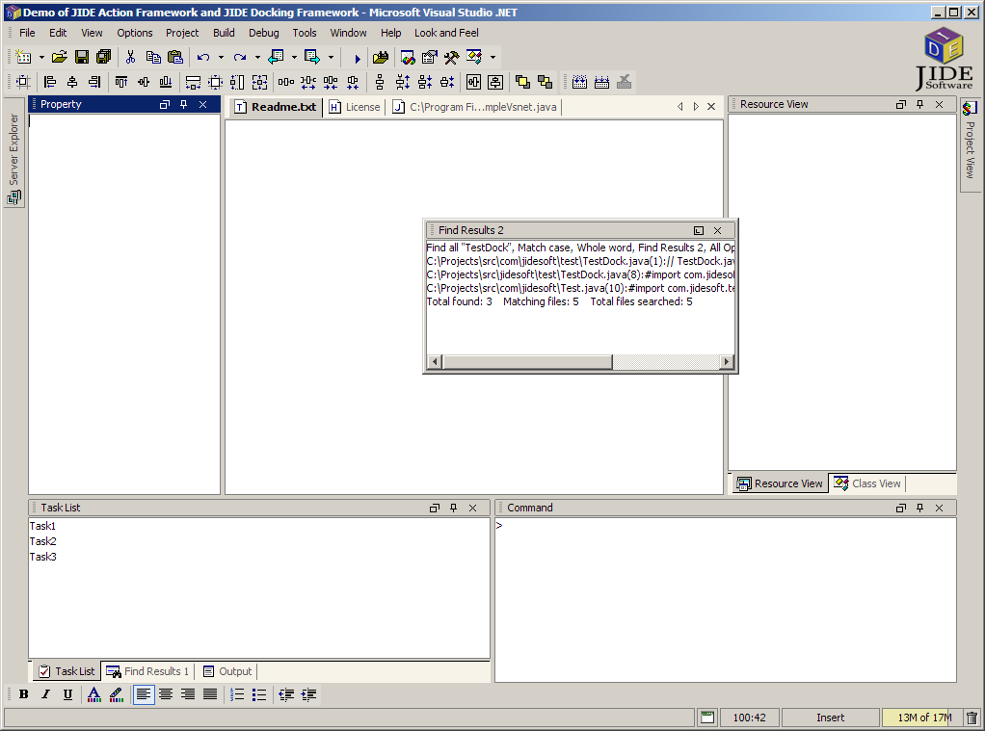The image size is (985, 731).
Task: Click the right scroll arrow in Find Results 2
Action: 727,362
